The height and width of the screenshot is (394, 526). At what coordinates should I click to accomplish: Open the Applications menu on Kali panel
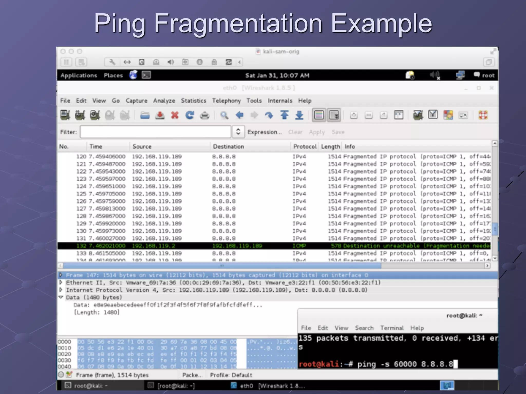79,75
